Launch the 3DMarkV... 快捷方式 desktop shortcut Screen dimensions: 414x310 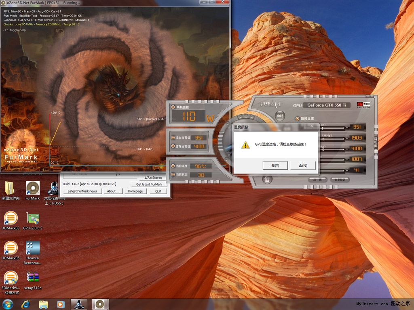click(11, 283)
